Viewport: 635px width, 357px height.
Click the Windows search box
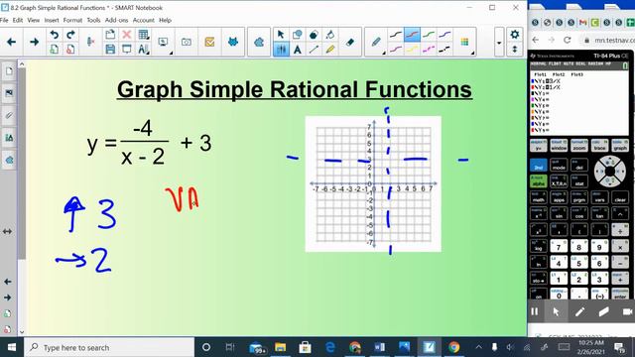110,347
